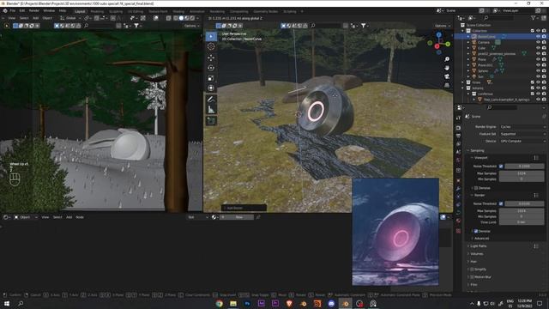
Task: Select the Add Cube tool in viewport toolbar
Action: tap(211, 121)
